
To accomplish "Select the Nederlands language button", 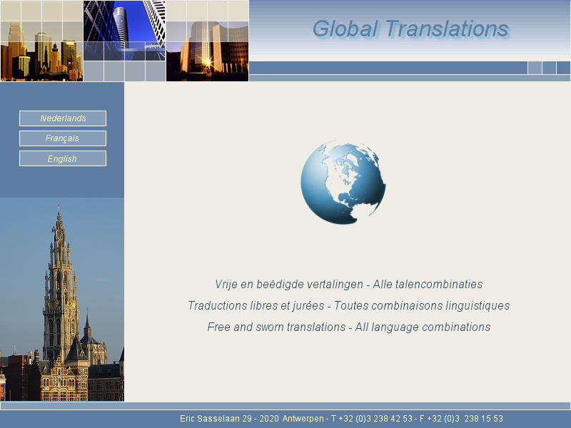I will 63,118.
